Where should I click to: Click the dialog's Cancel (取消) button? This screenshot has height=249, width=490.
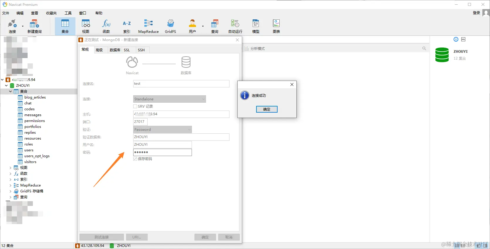(229, 237)
